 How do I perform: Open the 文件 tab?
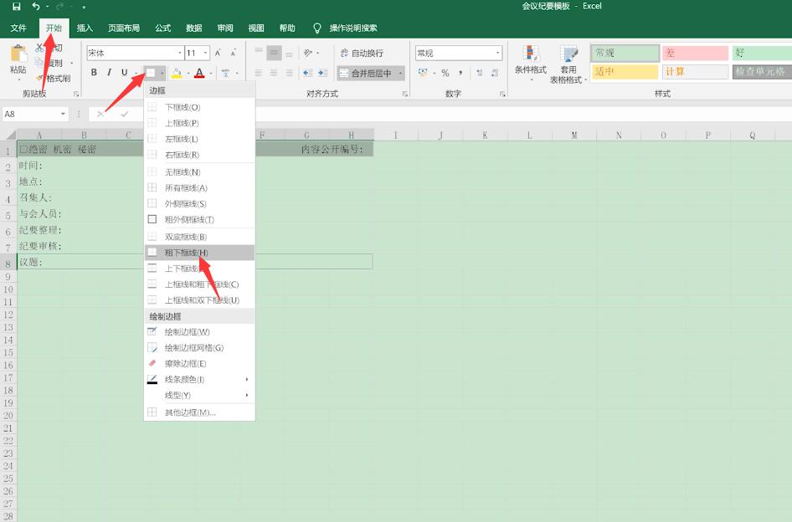pyautogui.click(x=18, y=28)
